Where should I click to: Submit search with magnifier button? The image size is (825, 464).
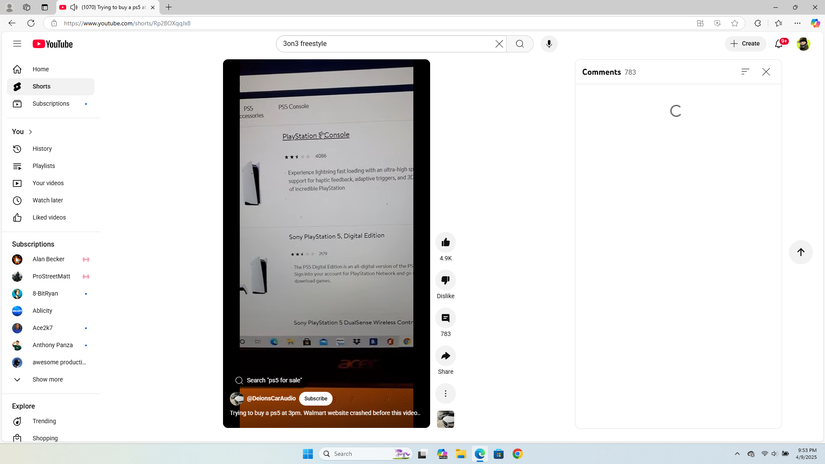pos(520,44)
